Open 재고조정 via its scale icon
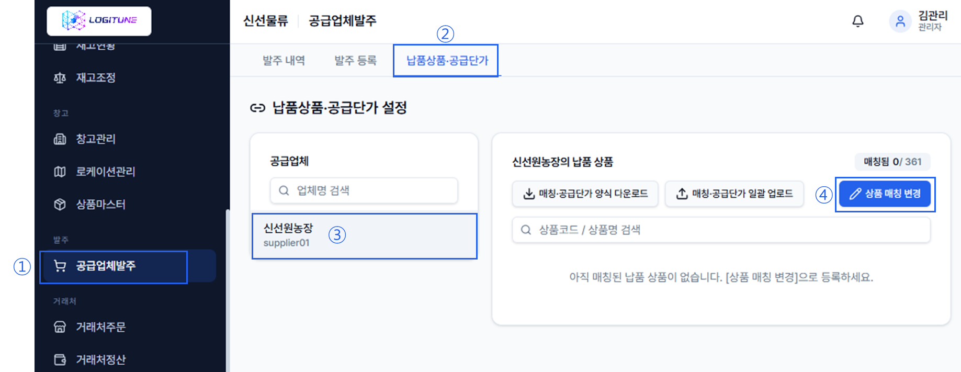 60,78
